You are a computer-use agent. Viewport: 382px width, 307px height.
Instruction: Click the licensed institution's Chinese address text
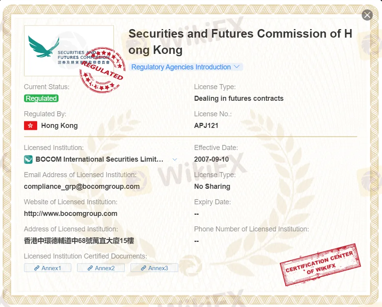coord(79,241)
